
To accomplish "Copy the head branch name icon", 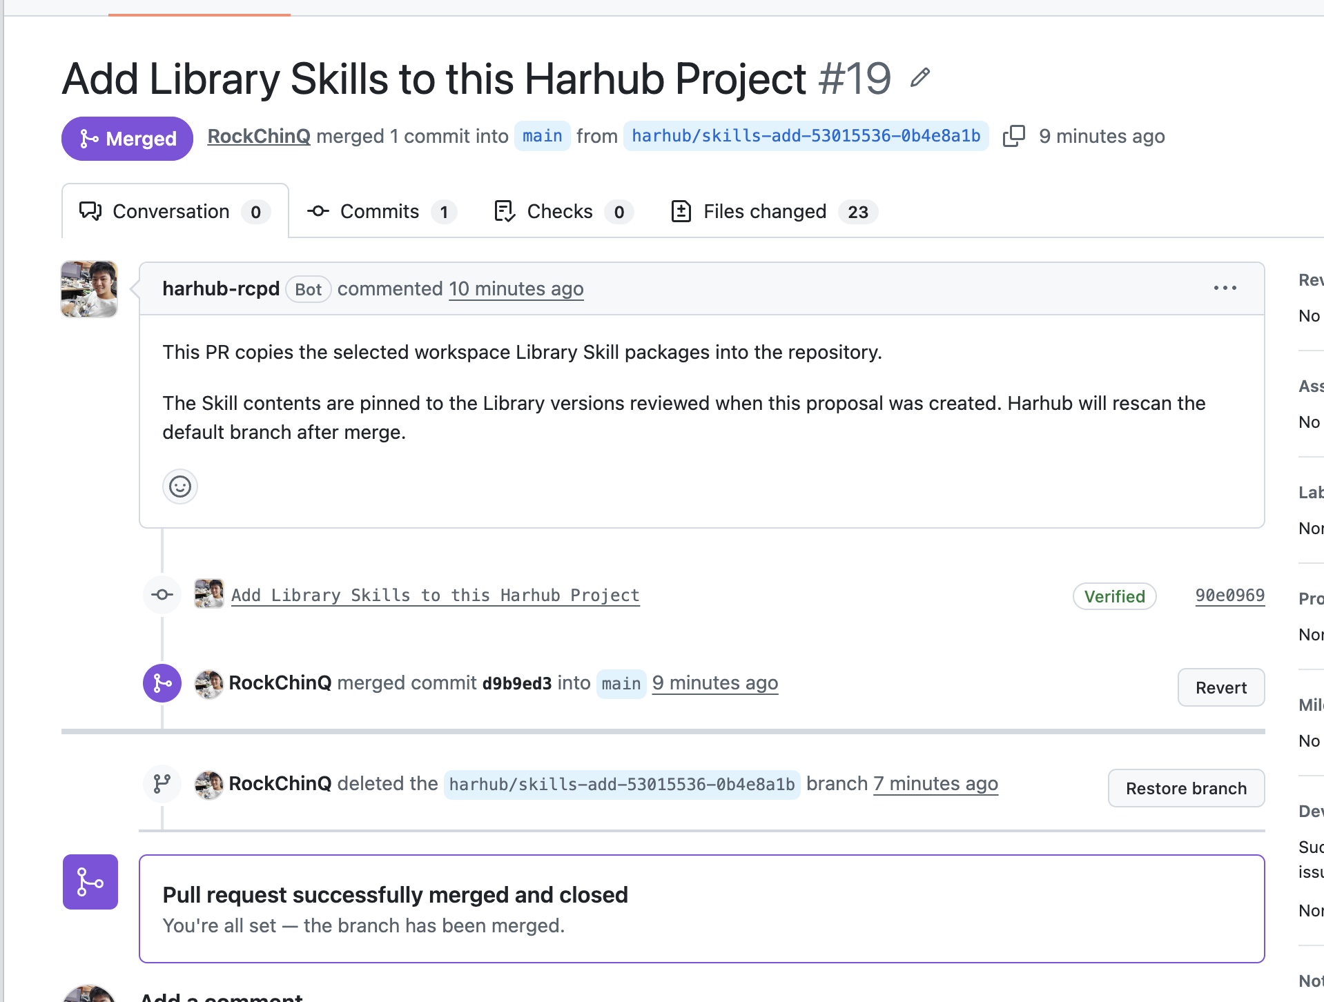I will (x=1013, y=136).
